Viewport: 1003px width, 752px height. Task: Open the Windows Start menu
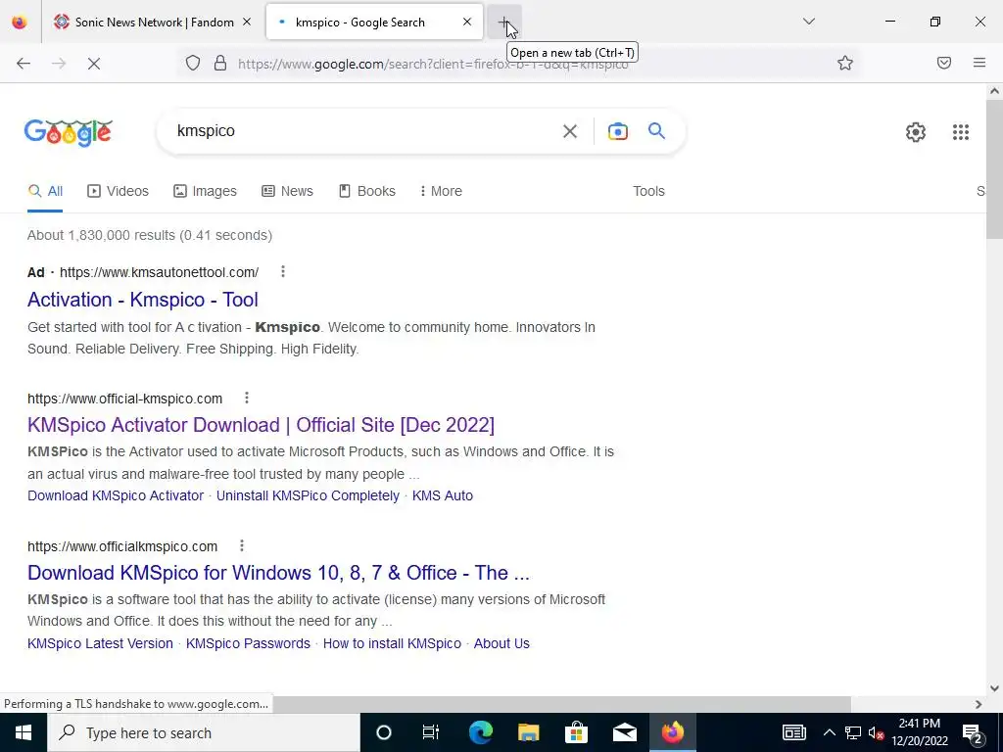[24, 732]
